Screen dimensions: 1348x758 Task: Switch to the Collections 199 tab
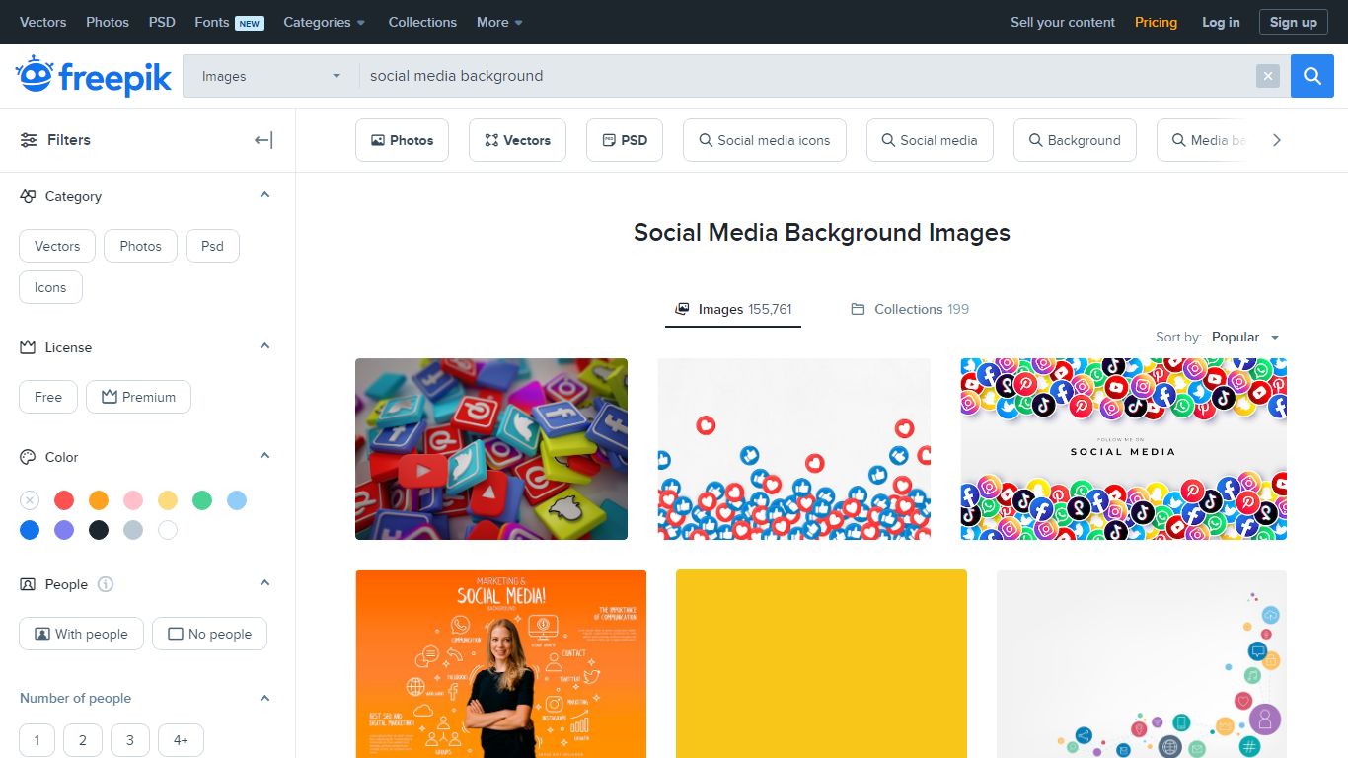click(910, 309)
